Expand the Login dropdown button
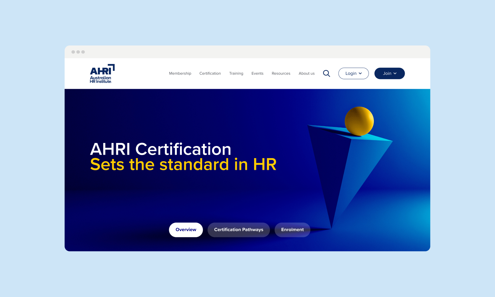Image resolution: width=495 pixels, height=297 pixels. point(353,73)
